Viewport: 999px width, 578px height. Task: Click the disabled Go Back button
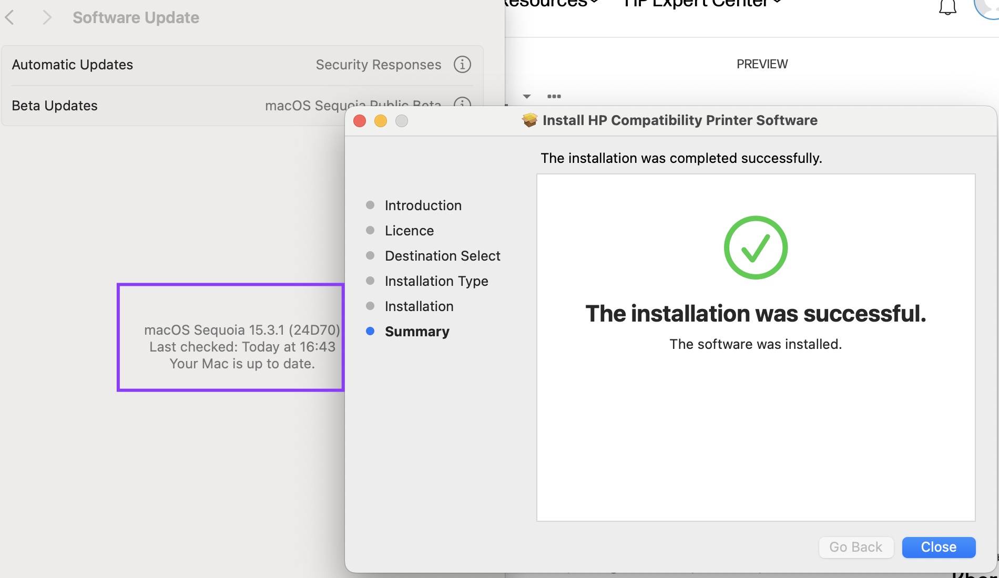click(856, 547)
